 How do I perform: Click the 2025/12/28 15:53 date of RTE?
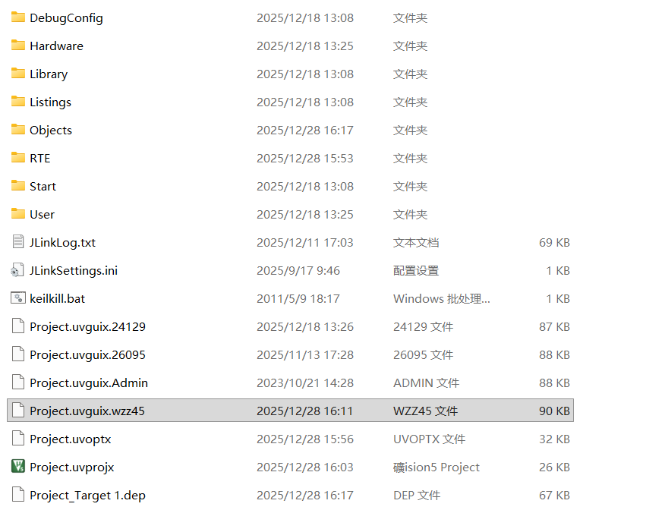(305, 158)
